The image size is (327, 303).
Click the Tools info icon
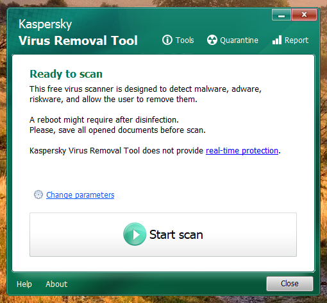pyautogui.click(x=167, y=40)
